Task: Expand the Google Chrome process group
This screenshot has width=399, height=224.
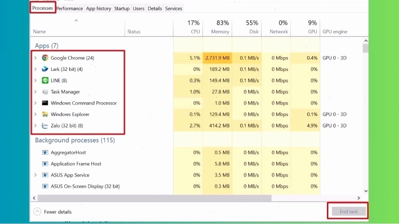Action: (36, 58)
